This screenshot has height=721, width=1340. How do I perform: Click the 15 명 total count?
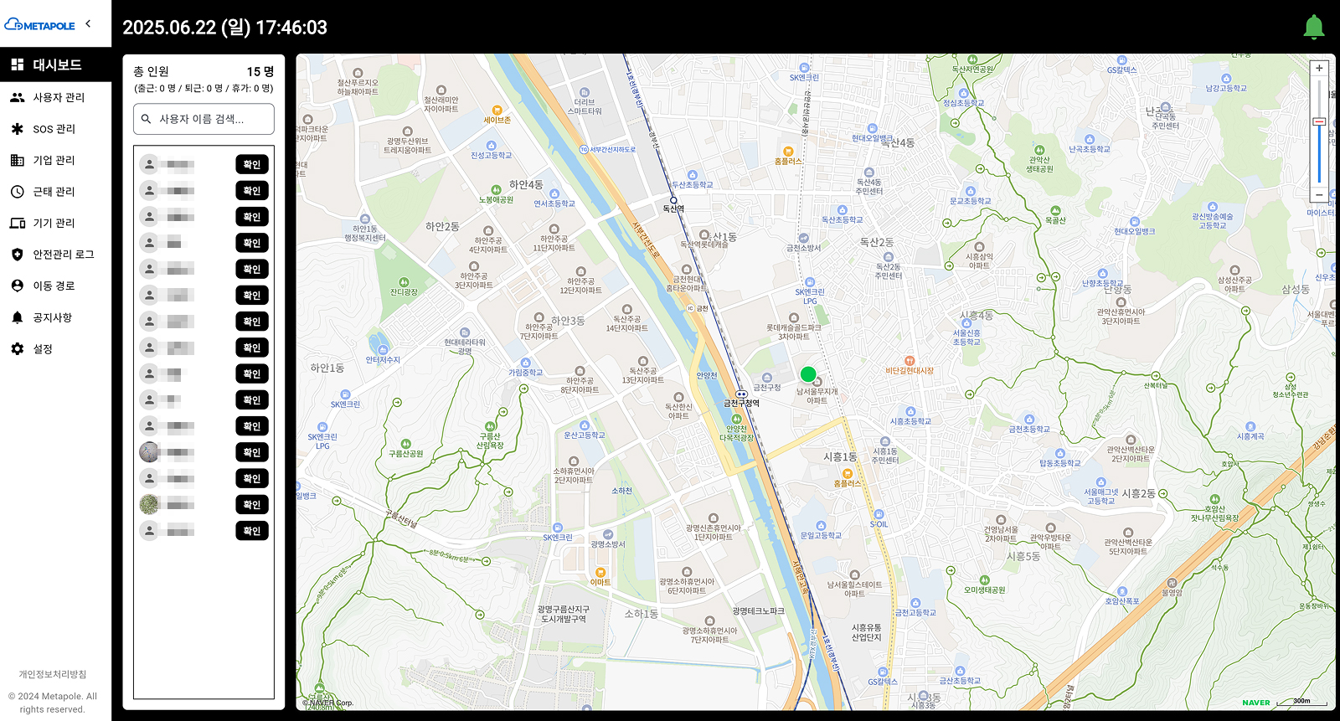[260, 72]
